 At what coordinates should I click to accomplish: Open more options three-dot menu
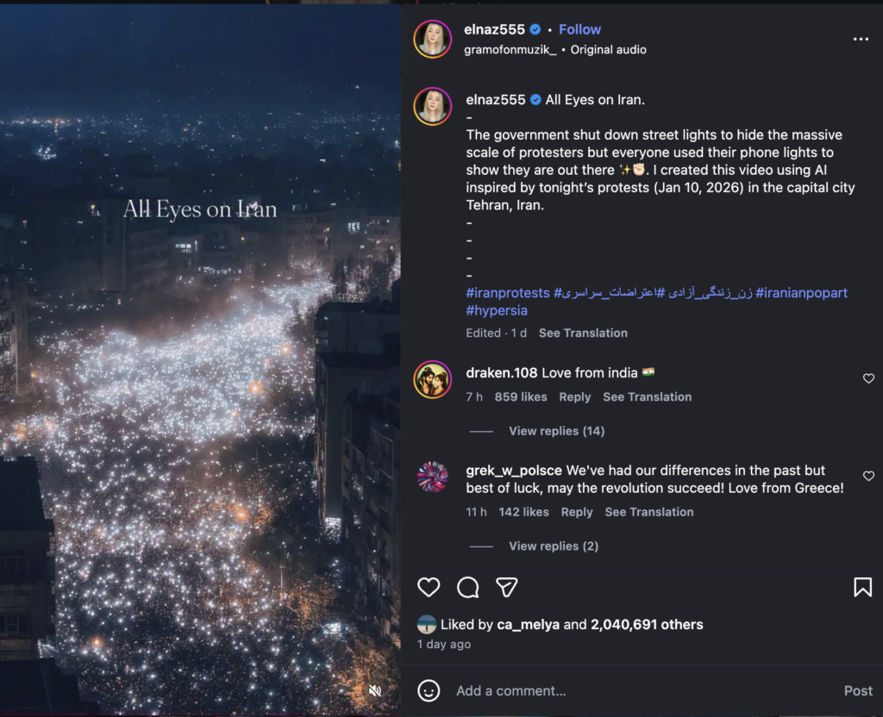861,40
